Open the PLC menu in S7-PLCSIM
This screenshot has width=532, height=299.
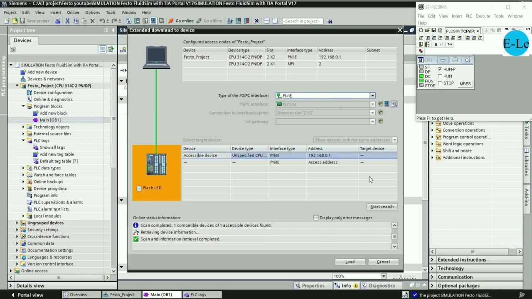[x=469, y=16]
